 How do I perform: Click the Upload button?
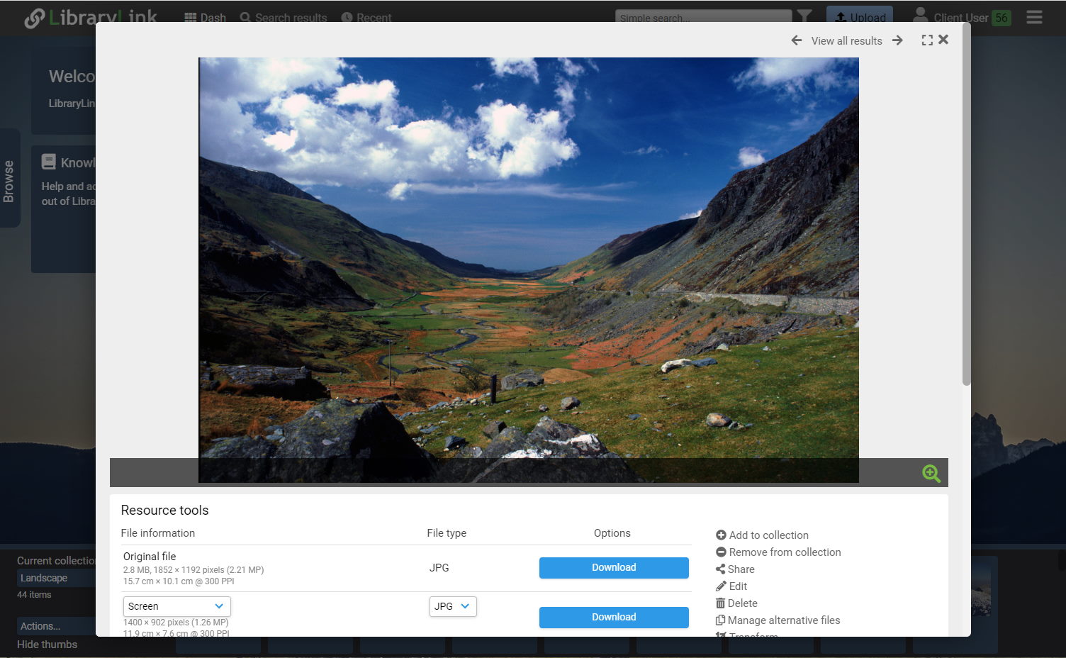point(860,18)
